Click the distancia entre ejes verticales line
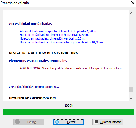Screen dimensions: 136x128 (x=62, y=42)
